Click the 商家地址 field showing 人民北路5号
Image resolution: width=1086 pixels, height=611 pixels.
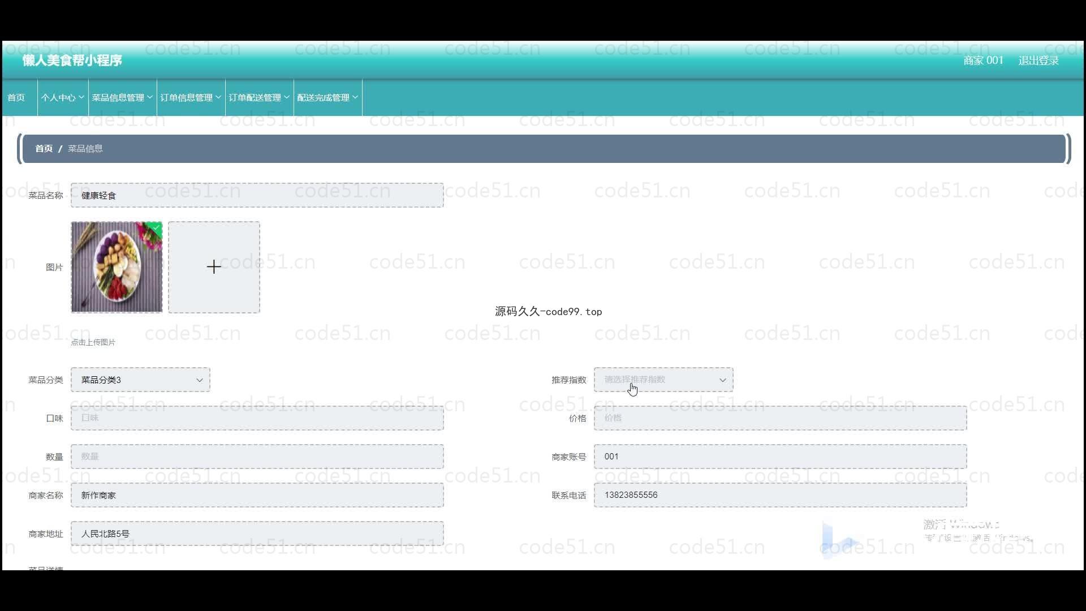coord(257,533)
